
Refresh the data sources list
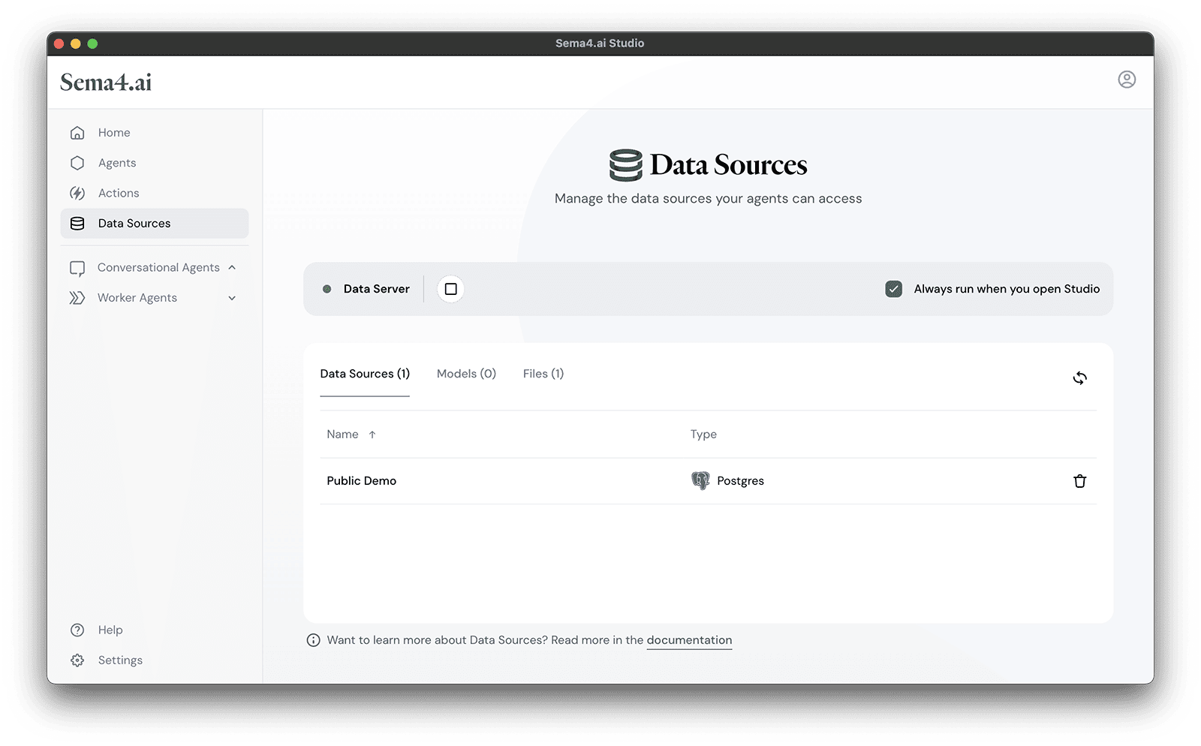pos(1080,378)
